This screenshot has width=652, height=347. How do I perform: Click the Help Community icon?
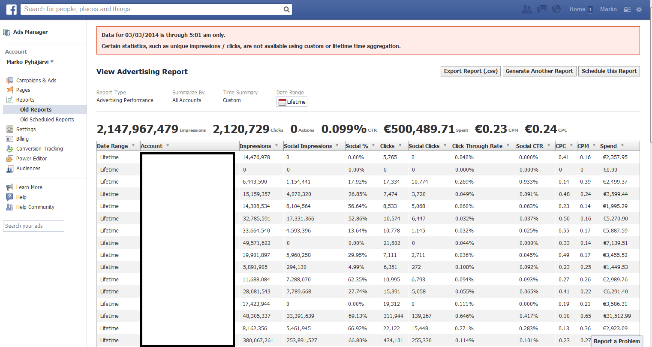point(10,207)
